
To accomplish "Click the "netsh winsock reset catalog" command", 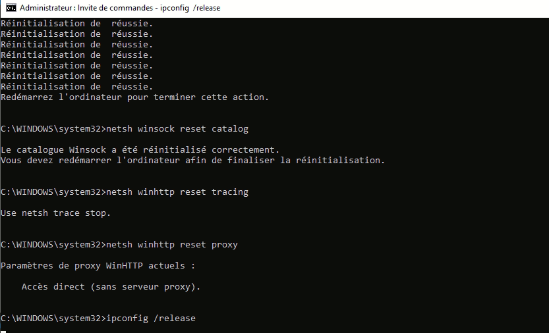I will [x=177, y=129].
